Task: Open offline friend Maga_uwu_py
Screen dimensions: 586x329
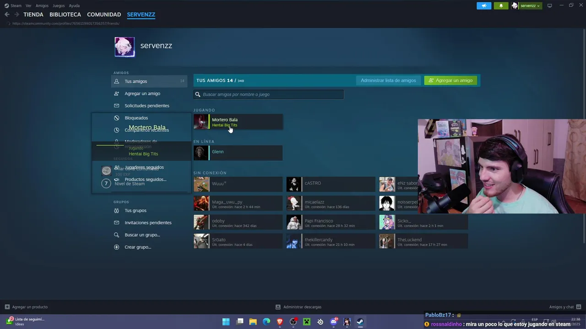Action: pyautogui.click(x=238, y=203)
